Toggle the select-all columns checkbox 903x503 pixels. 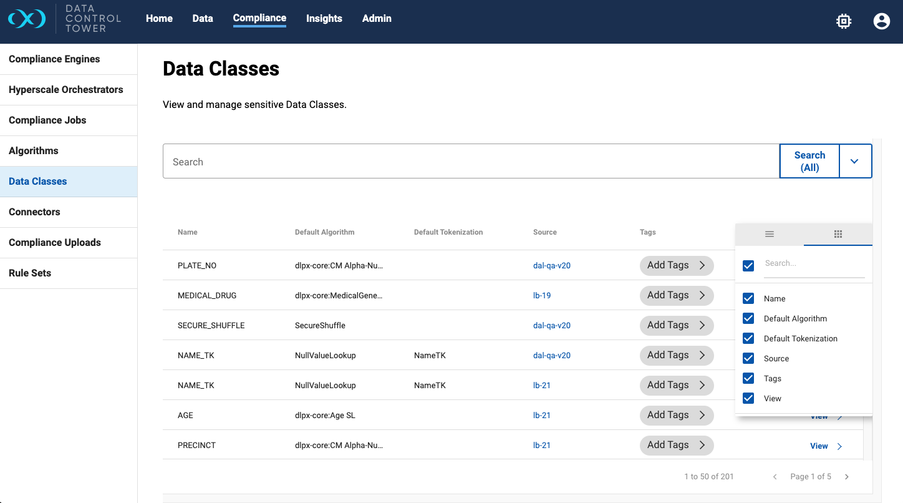748,266
